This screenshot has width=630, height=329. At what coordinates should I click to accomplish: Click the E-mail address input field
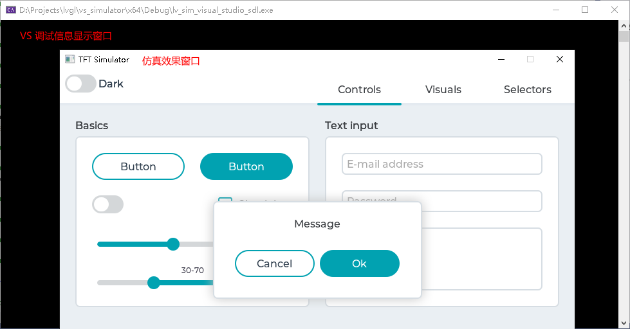tap(442, 164)
